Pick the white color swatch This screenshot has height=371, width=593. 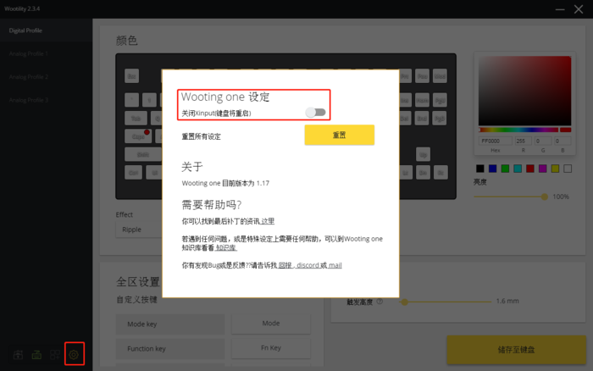(568, 169)
